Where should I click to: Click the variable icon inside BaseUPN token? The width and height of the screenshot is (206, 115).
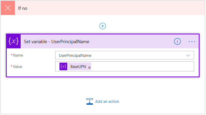63,66
